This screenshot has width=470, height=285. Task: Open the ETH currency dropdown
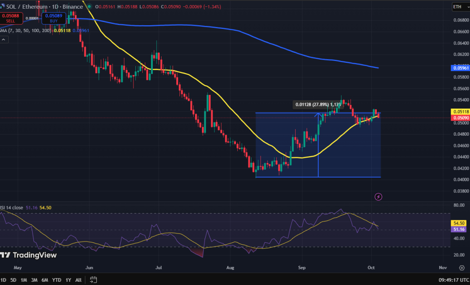click(x=461, y=6)
